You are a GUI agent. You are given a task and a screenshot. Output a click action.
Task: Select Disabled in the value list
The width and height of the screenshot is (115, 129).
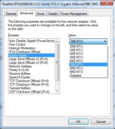tap(88, 76)
